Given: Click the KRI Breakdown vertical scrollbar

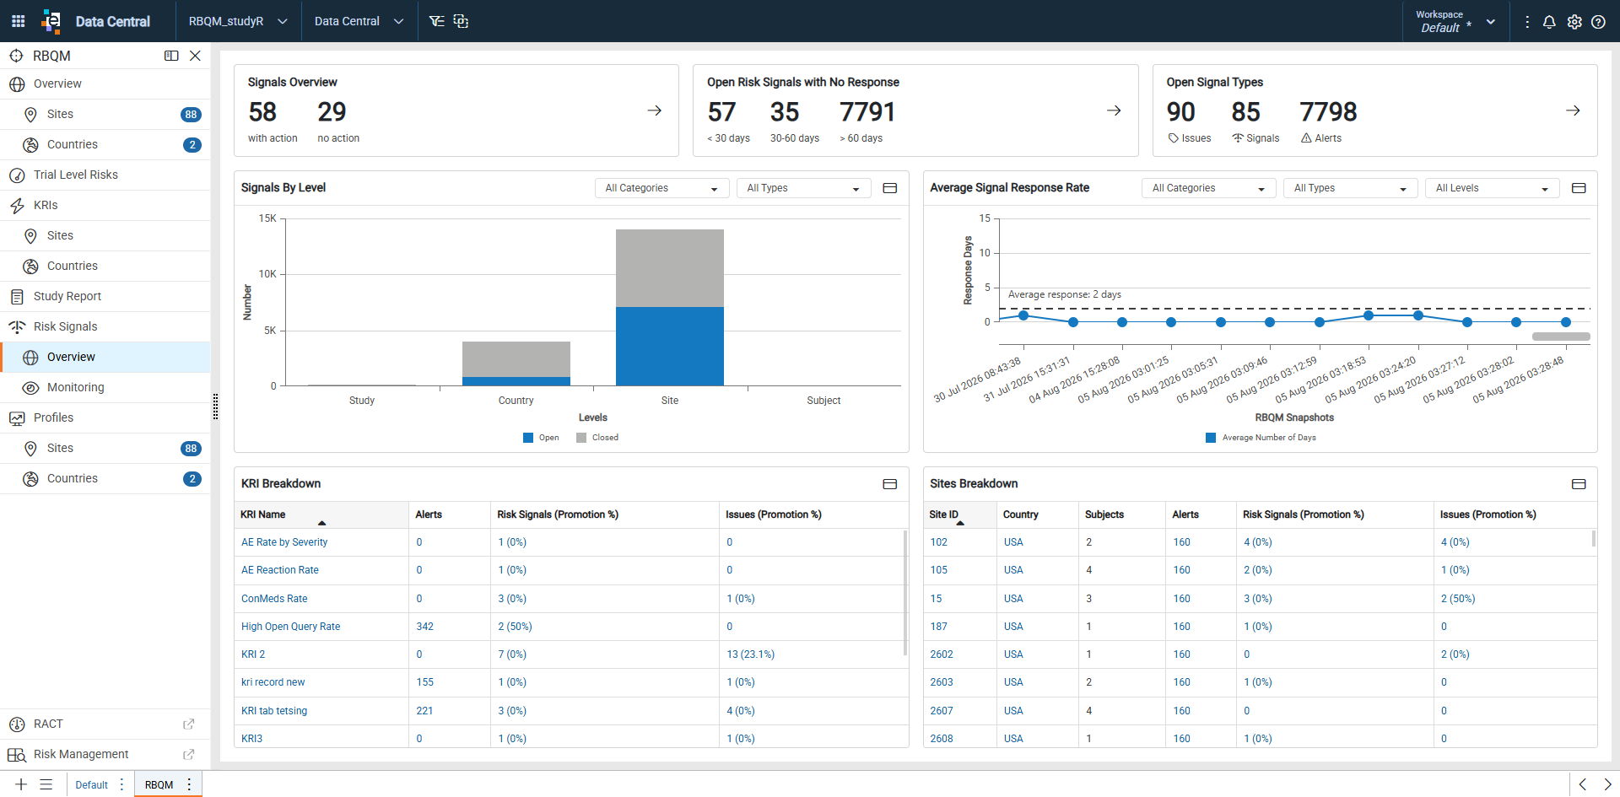Looking at the screenshot, I should pos(905,592).
